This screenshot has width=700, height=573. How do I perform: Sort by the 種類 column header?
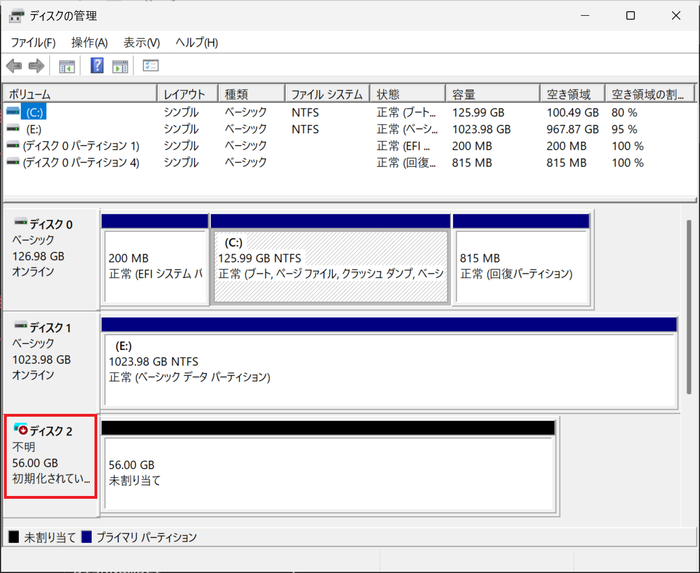pos(251,94)
